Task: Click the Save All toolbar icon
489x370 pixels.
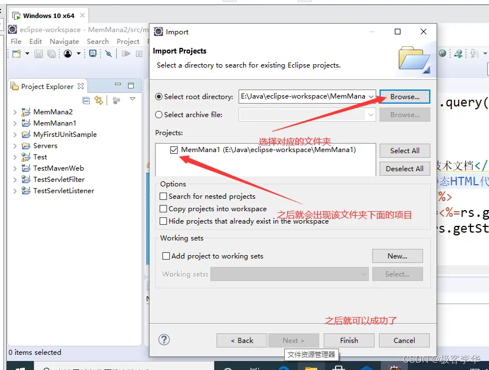Action: coord(51,54)
